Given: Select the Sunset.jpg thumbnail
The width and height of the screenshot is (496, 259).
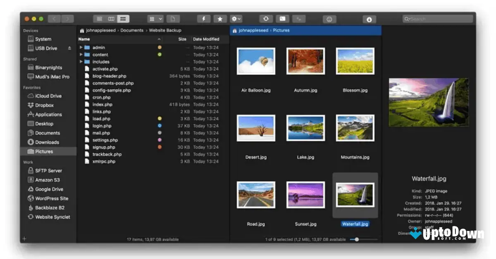Looking at the screenshot, I should tap(305, 194).
